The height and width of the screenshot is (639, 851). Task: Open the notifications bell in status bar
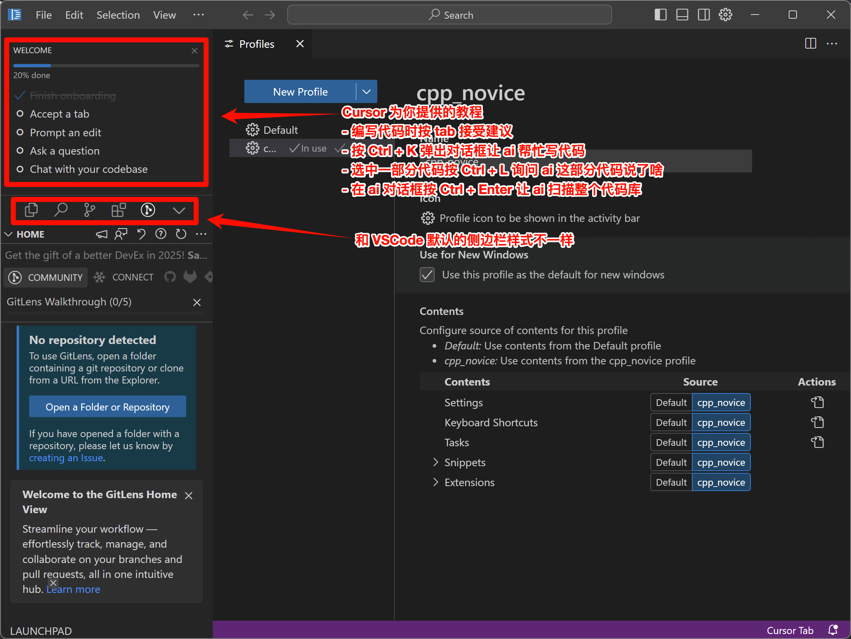[x=833, y=630]
